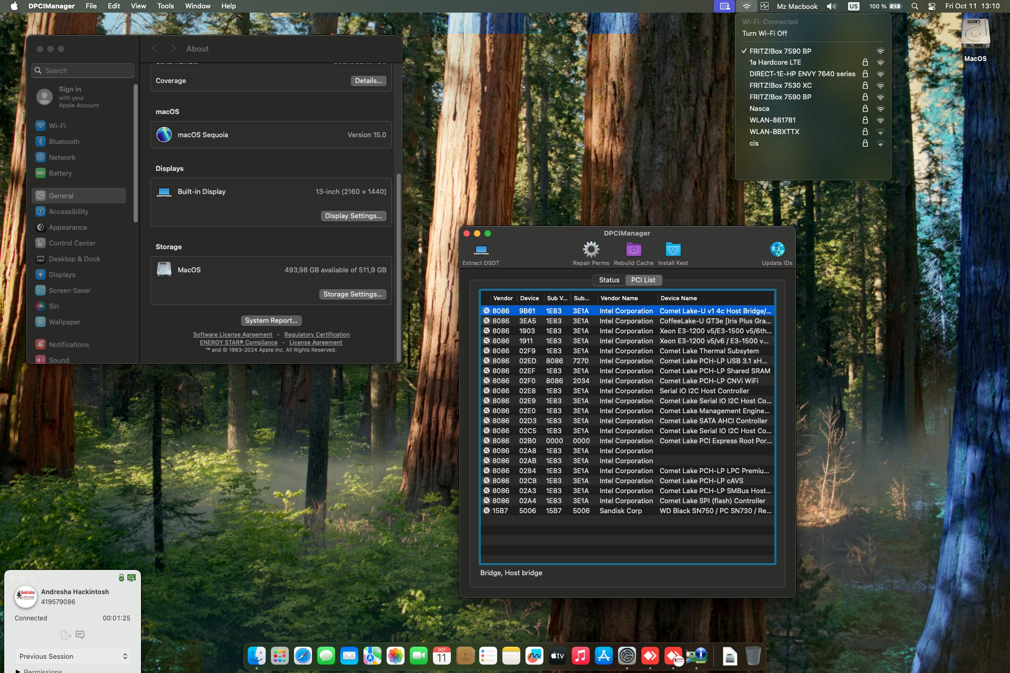Screen dimensions: 1010x673
Task: Click the Device Name column header
Action: pos(715,298)
